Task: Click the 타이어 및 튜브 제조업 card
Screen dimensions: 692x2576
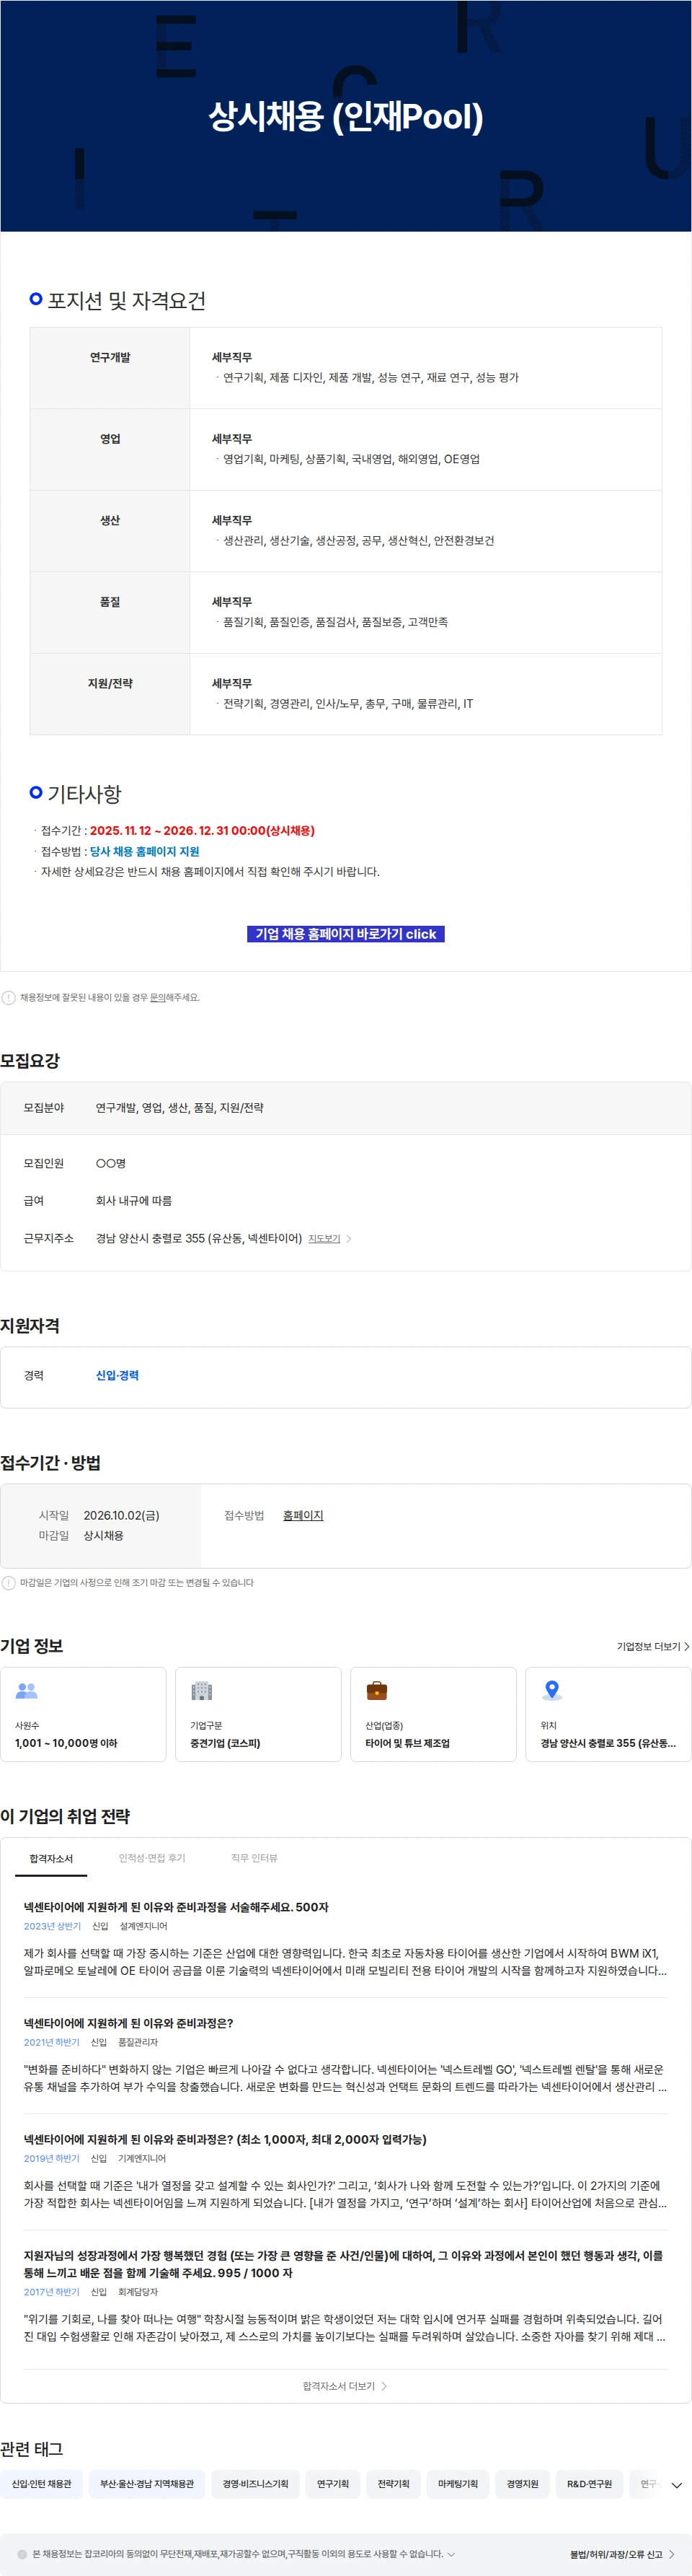Action: coord(433,1714)
